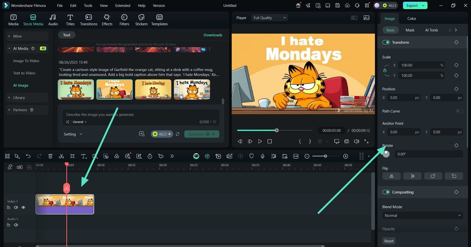Play the preview video
The height and width of the screenshot is (247, 471).
(260, 142)
